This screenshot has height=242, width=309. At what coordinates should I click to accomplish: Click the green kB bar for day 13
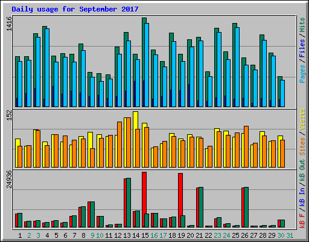[129, 203]
